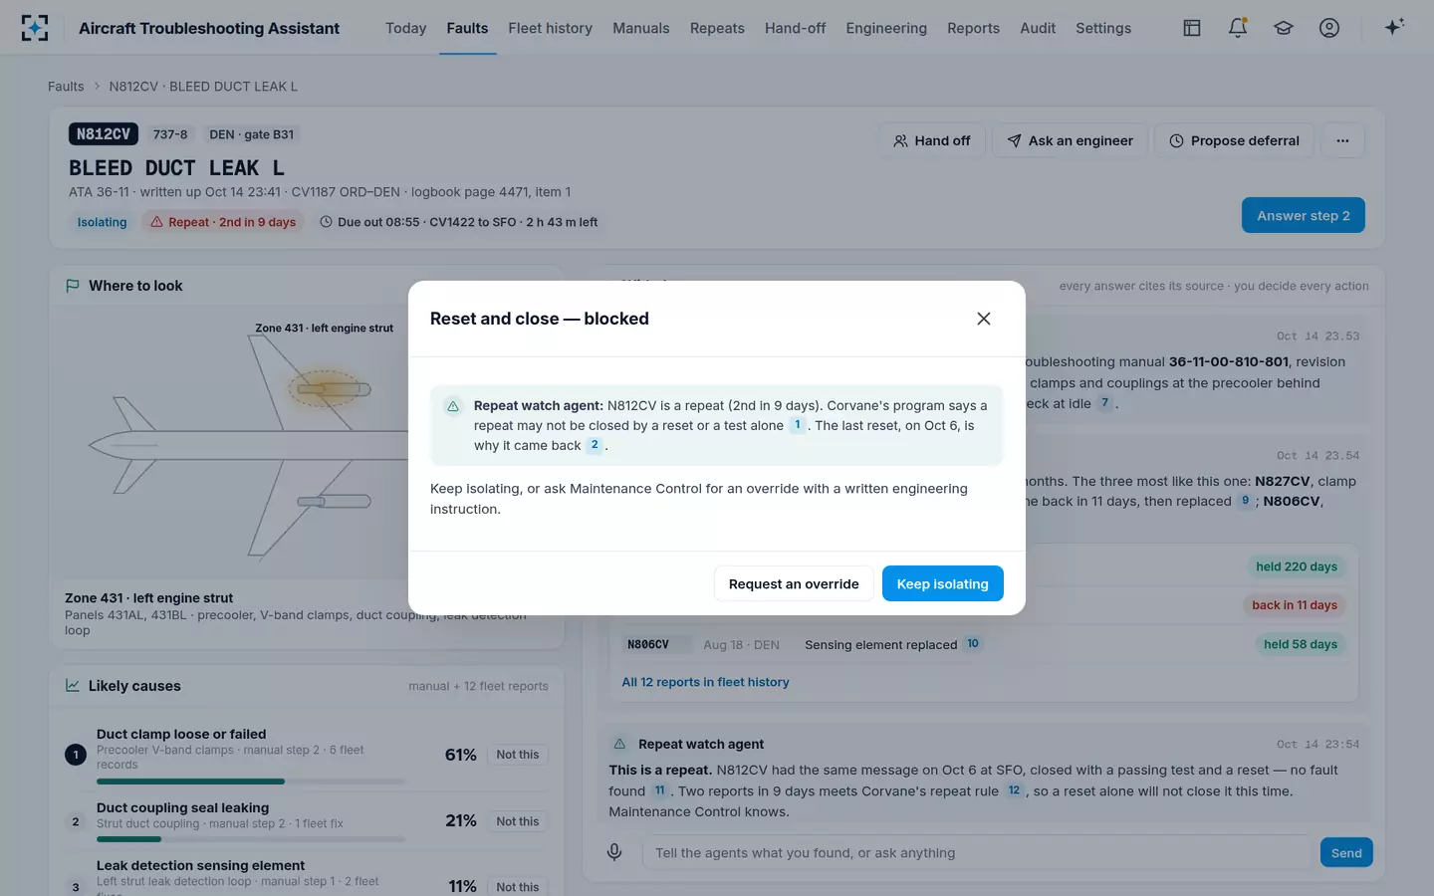Click the highlighted engine zone on the aircraft diagram
Viewport: 1434px width, 896px height.
pos(323,388)
